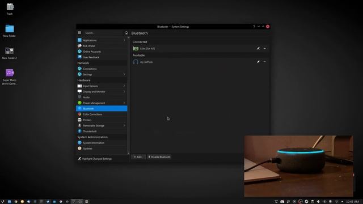
Task: Open Thunderbolt settings
Action: (102, 131)
